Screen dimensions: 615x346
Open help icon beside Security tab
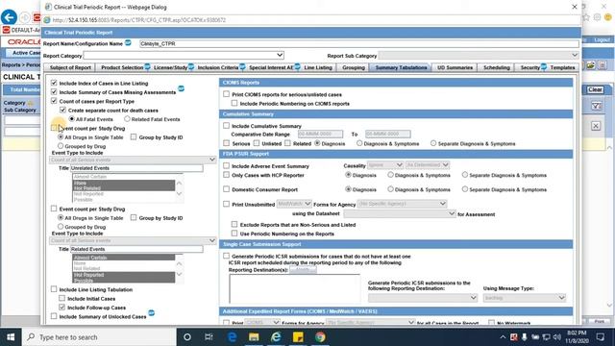[x=544, y=66]
